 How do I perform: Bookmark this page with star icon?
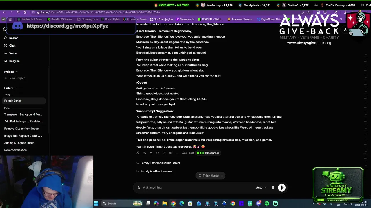coord(308,12)
